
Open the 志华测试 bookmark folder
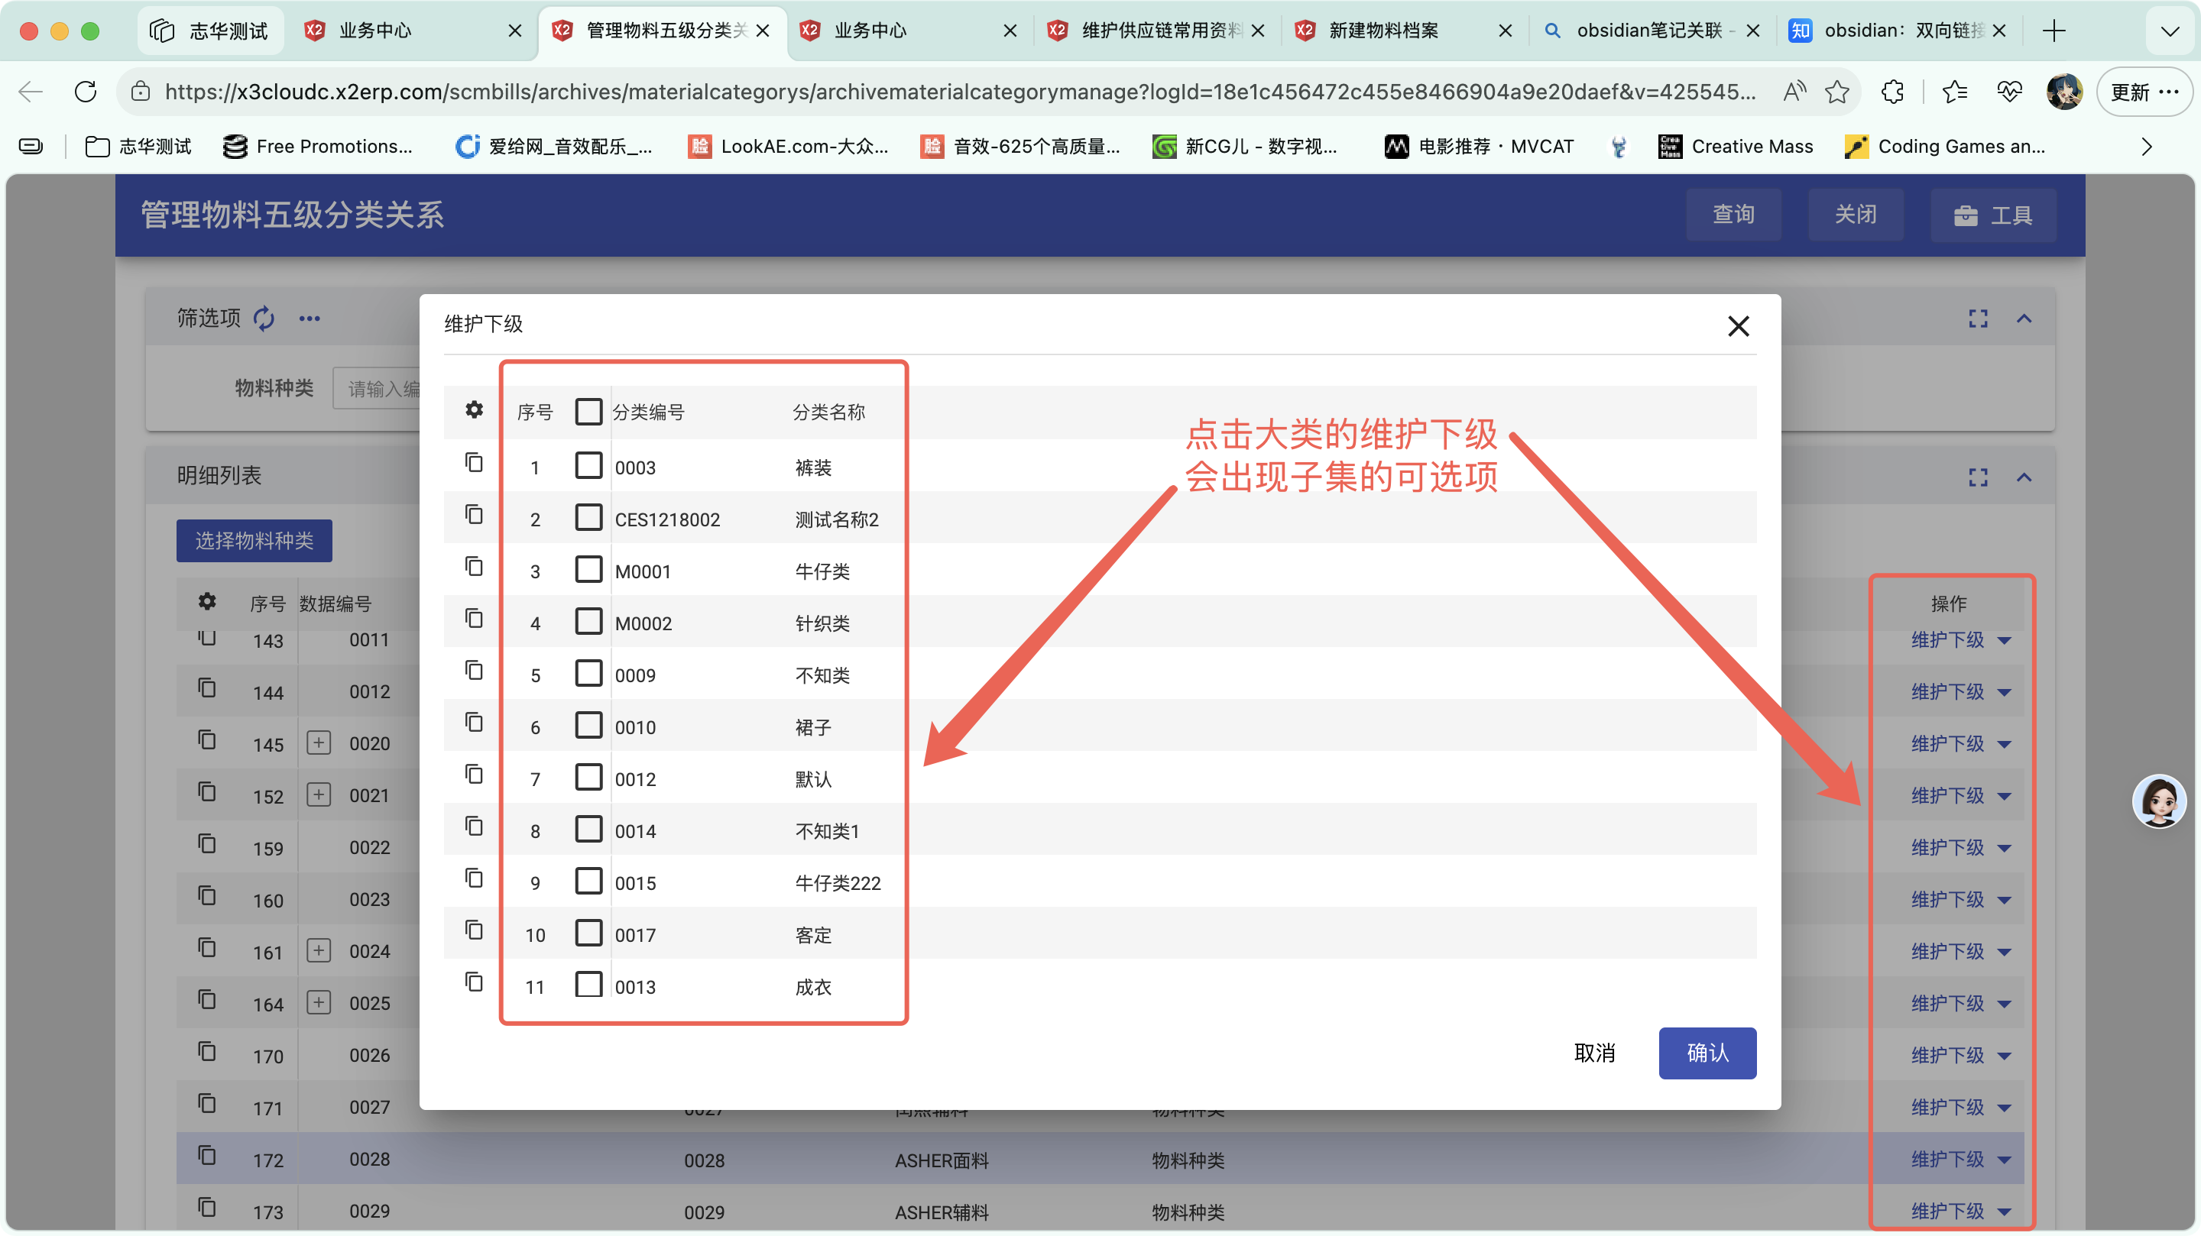[138, 146]
